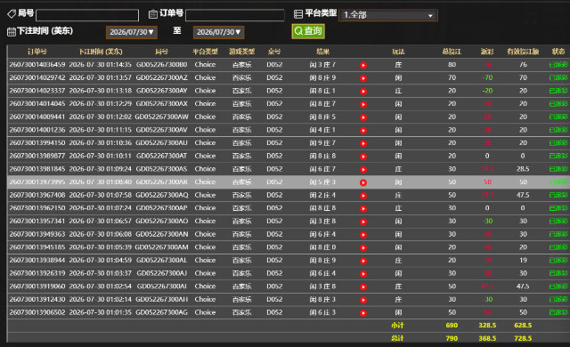Click round number GD052267300AQ

[162, 195]
